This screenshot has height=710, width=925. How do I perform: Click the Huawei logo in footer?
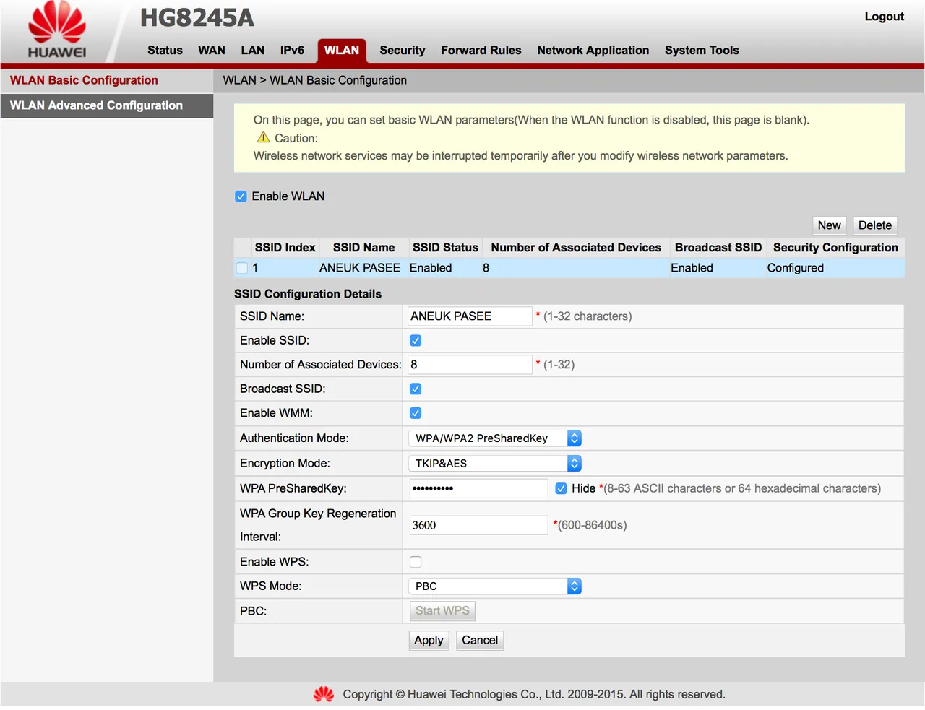tap(324, 694)
